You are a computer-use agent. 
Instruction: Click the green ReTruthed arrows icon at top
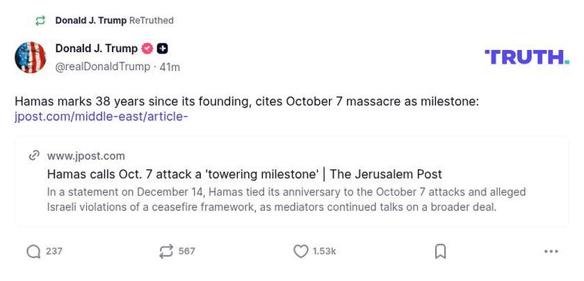click(40, 21)
